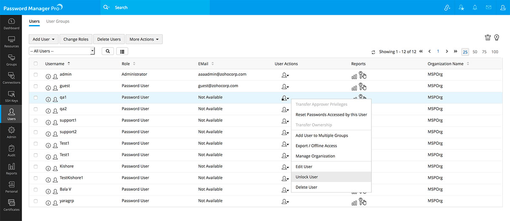510x221 pixels.
Task: Tick the select-all checkbox in the header
Action: pos(36,64)
